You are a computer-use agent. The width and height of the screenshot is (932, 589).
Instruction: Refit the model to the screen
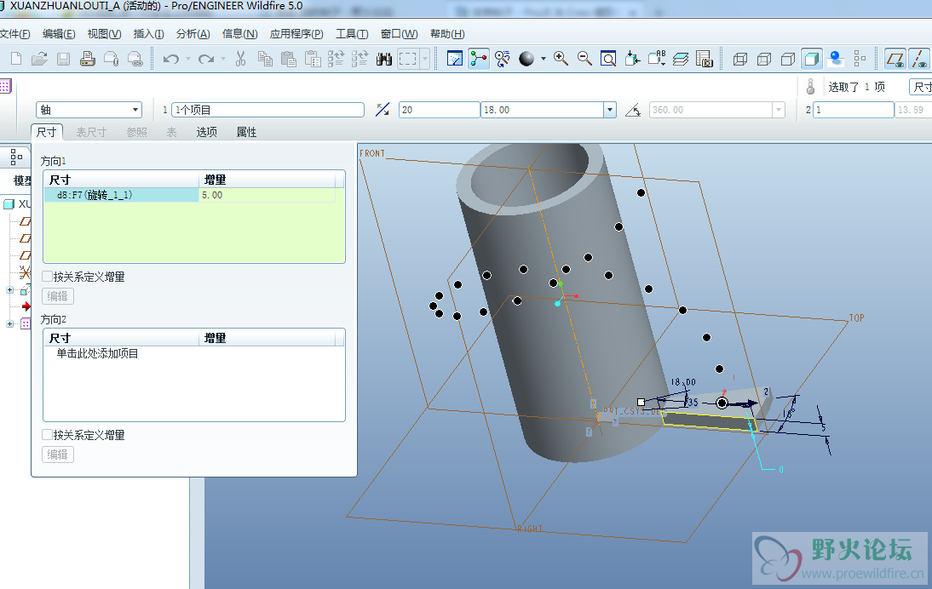[x=608, y=59]
